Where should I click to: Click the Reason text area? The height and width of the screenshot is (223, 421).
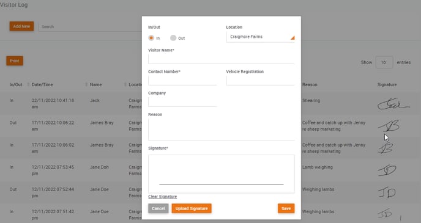click(222, 130)
